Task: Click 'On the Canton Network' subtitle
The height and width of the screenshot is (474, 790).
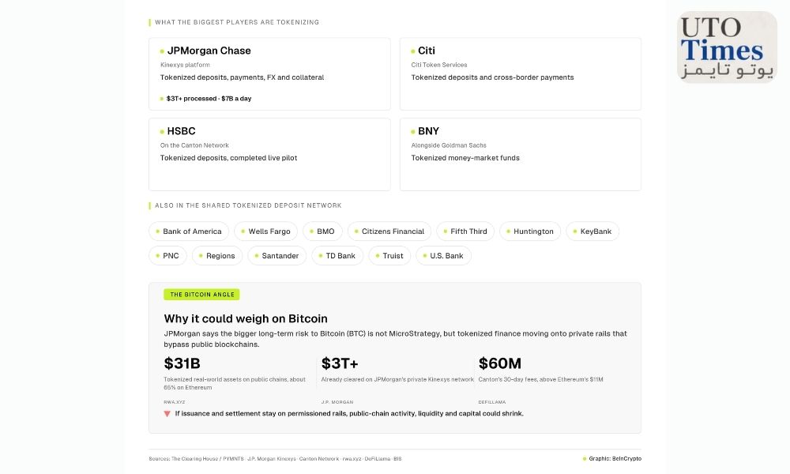Action: [x=194, y=145]
